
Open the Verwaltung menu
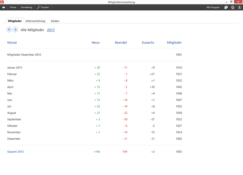26,7
